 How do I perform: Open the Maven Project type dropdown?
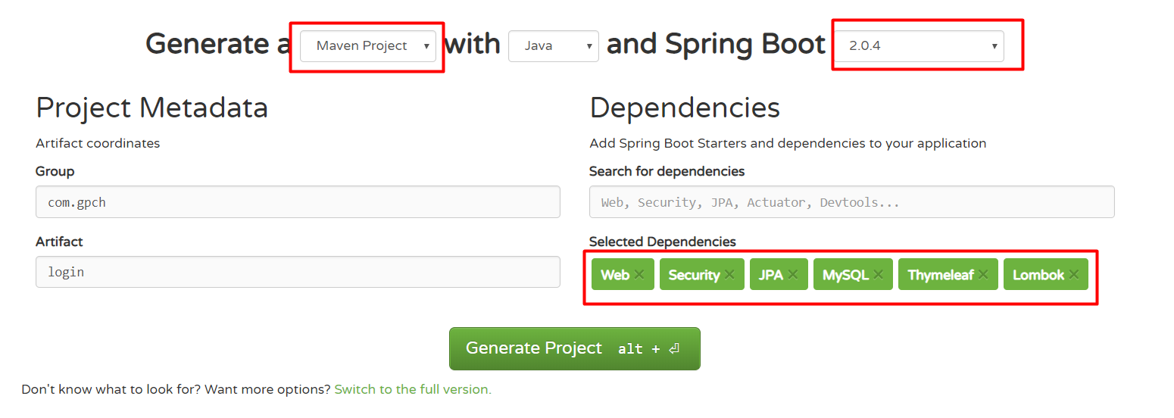[x=368, y=46]
